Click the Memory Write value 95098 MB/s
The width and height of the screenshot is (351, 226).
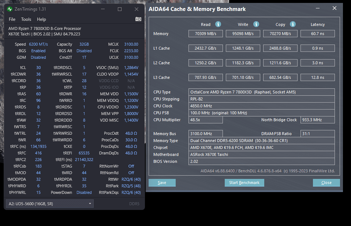coord(243,34)
